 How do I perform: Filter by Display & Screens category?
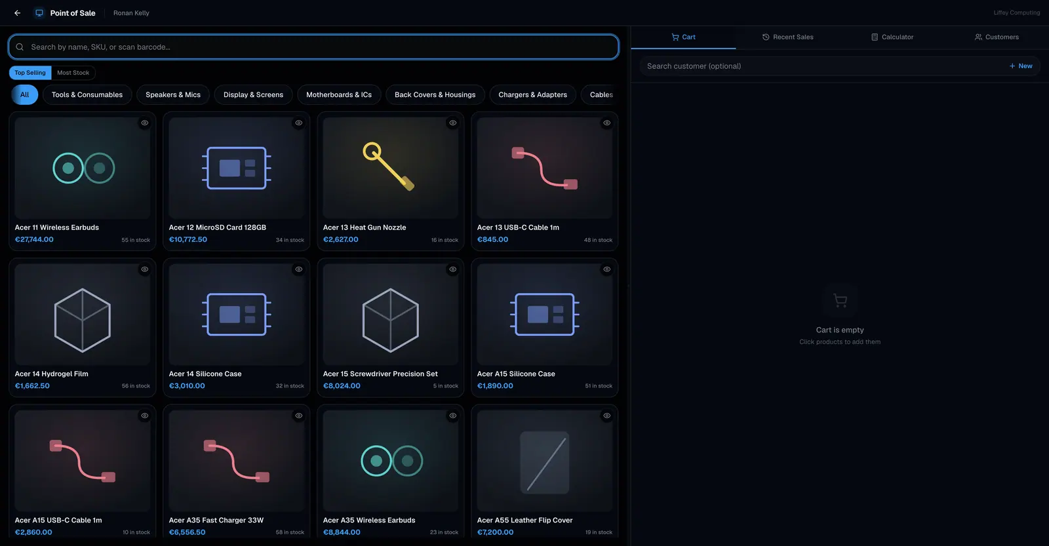(x=253, y=95)
